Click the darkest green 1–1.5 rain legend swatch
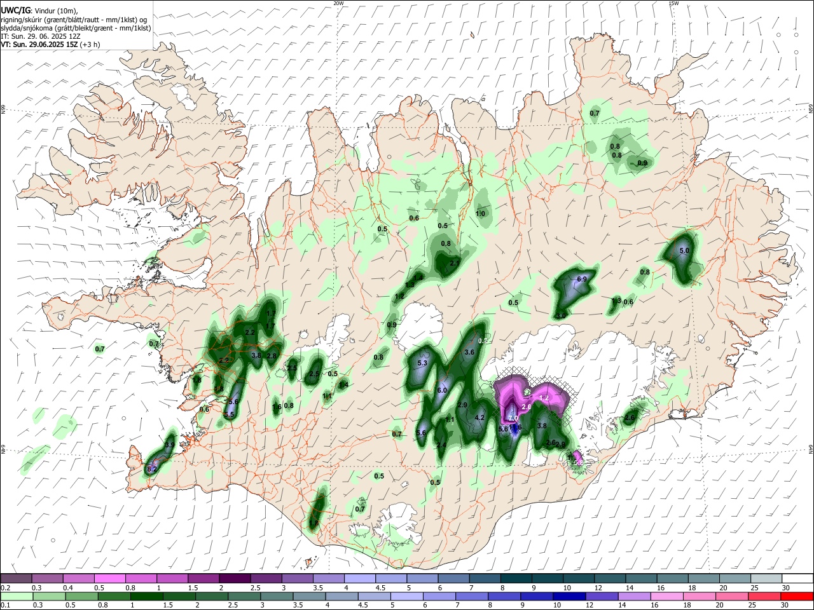 (x=147, y=597)
